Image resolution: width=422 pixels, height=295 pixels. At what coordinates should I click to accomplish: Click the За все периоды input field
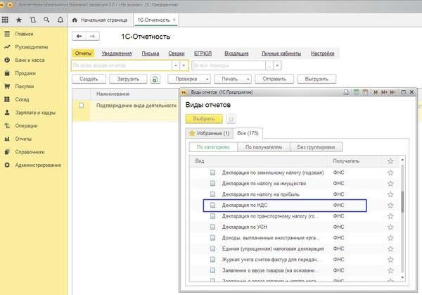pyautogui.click(x=229, y=65)
